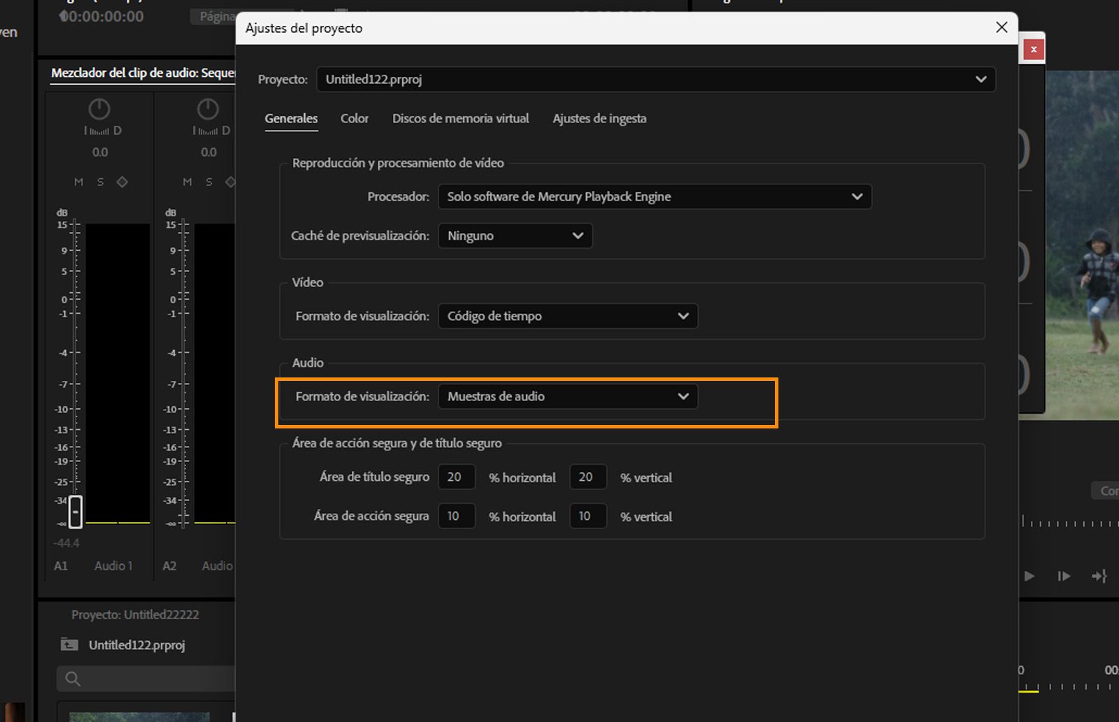Click the search magnifier in the Project panel
1119x722 pixels.
point(73,679)
